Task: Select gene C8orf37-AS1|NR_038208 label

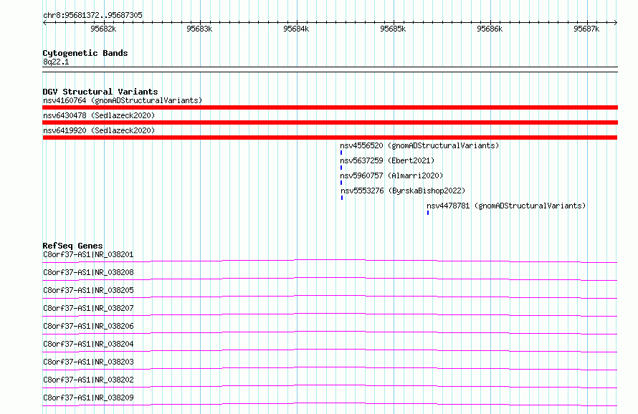Action: coord(88,272)
